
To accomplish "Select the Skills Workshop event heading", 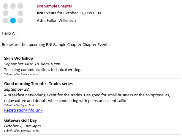I will [x=18, y=58].
